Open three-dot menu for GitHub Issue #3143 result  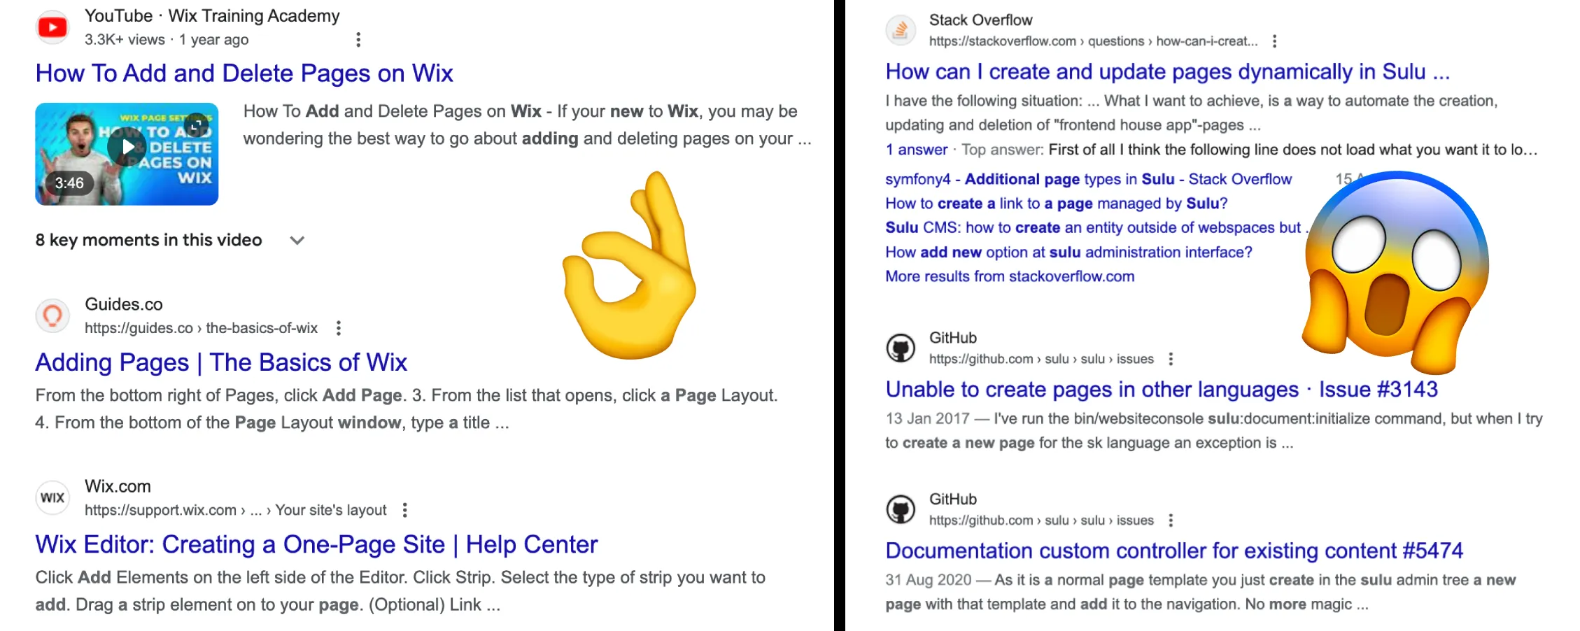(x=1171, y=359)
